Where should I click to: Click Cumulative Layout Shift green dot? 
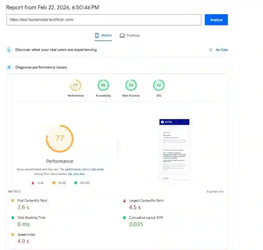click(x=124, y=218)
